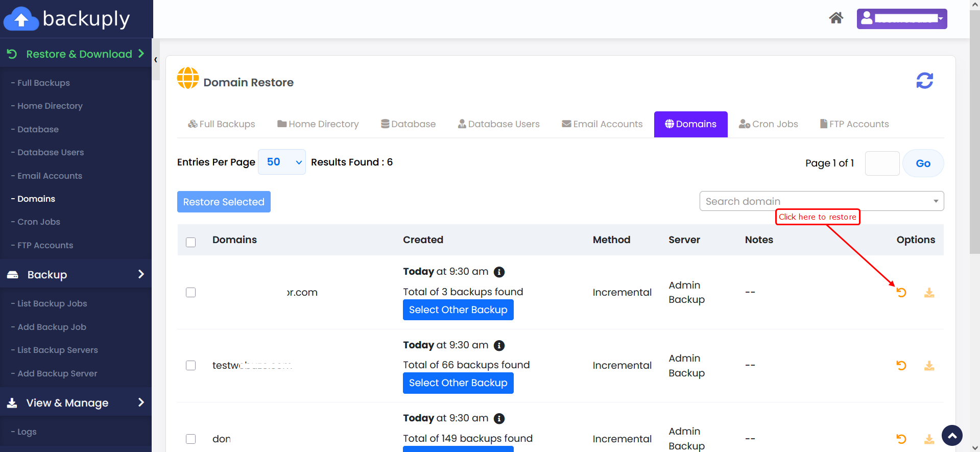Screen dimensions: 980x452
Task: Expand the user account menu
Action: tap(901, 19)
